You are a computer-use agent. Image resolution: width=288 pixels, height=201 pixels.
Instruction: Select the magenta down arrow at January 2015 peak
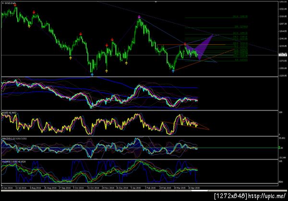pos(139,17)
